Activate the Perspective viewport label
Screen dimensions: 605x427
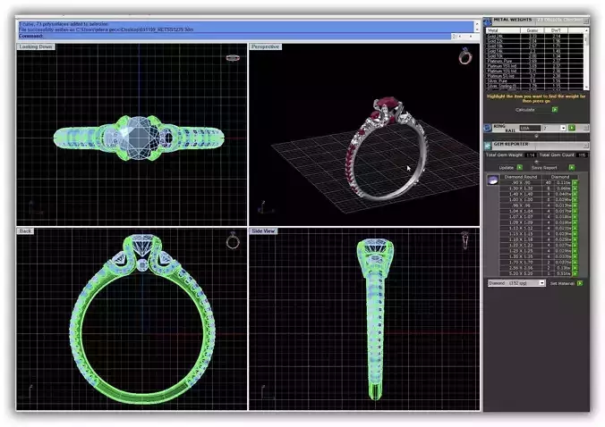tap(265, 46)
